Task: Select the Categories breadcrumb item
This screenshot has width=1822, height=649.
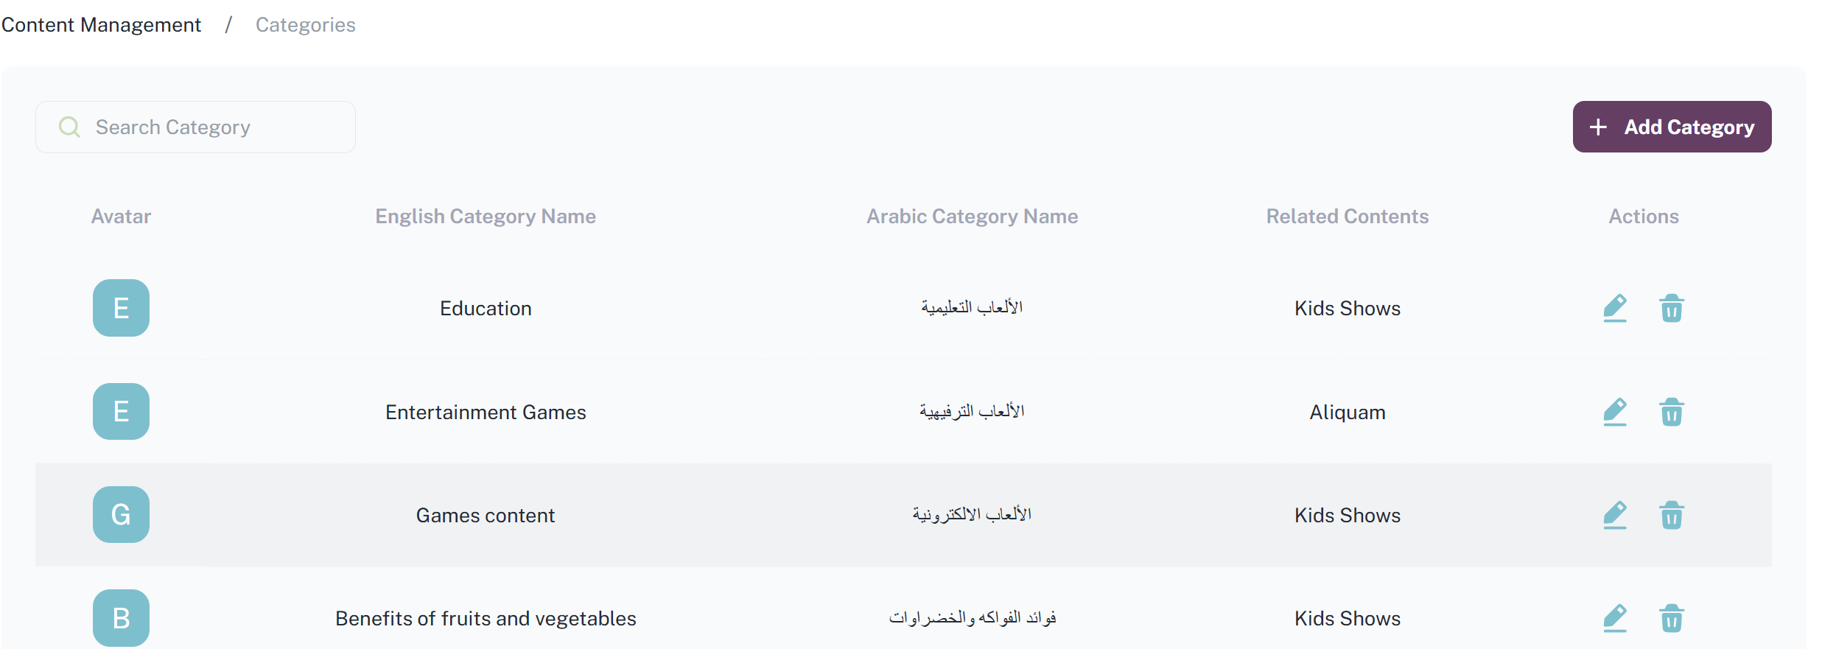Action: tap(305, 25)
